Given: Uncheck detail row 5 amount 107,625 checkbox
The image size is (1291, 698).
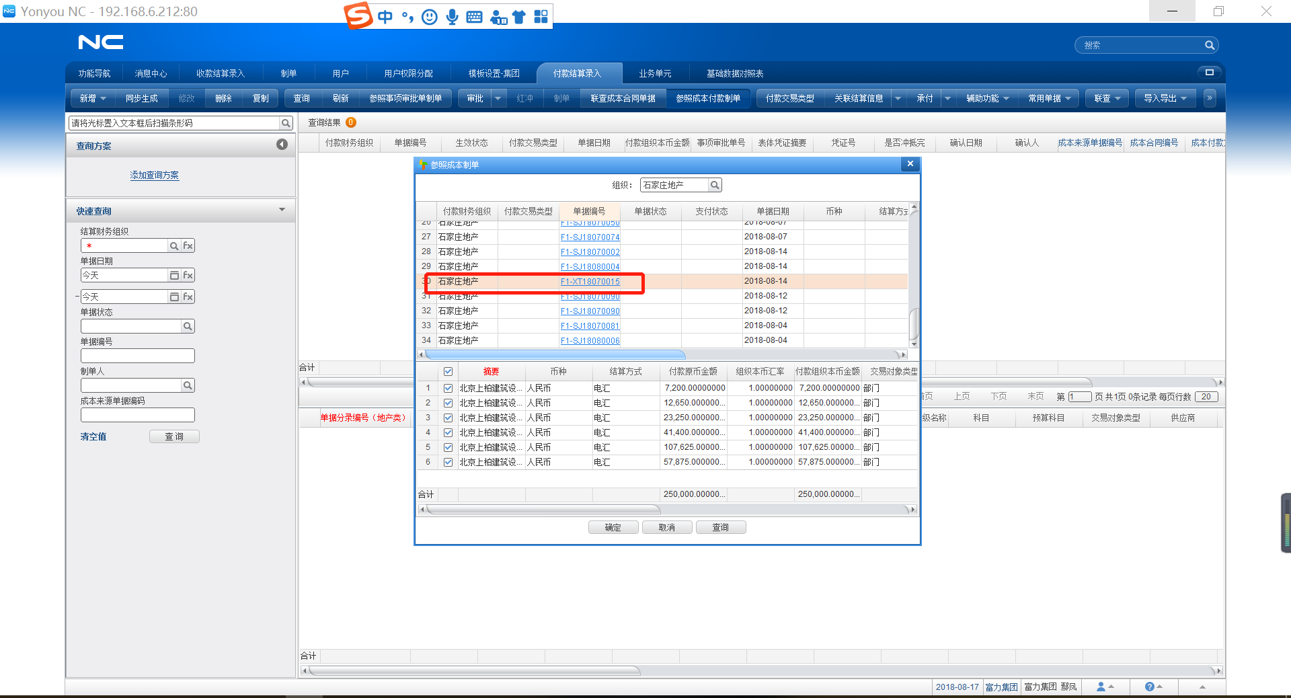Looking at the screenshot, I should click(448, 447).
